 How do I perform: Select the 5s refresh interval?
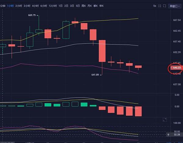154,6
